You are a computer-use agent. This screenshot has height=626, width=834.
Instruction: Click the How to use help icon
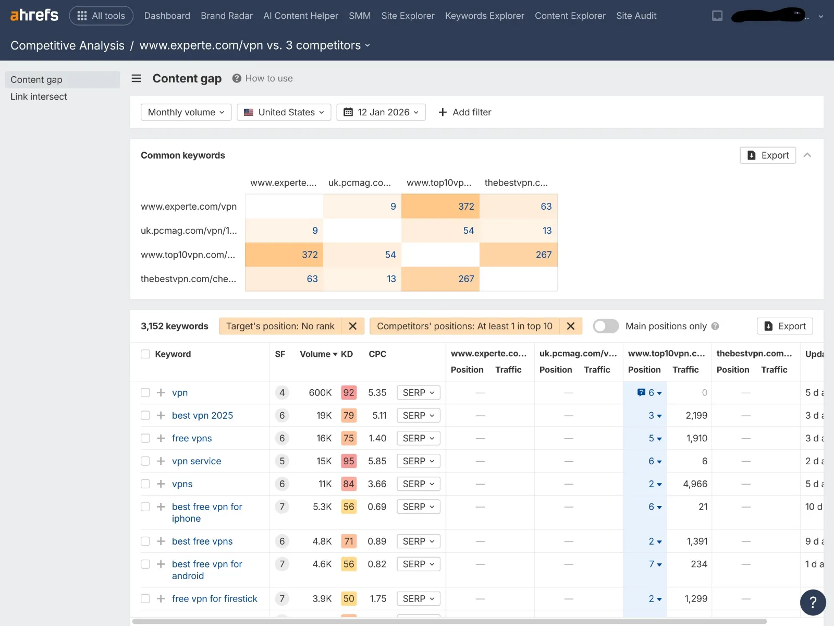tap(237, 78)
